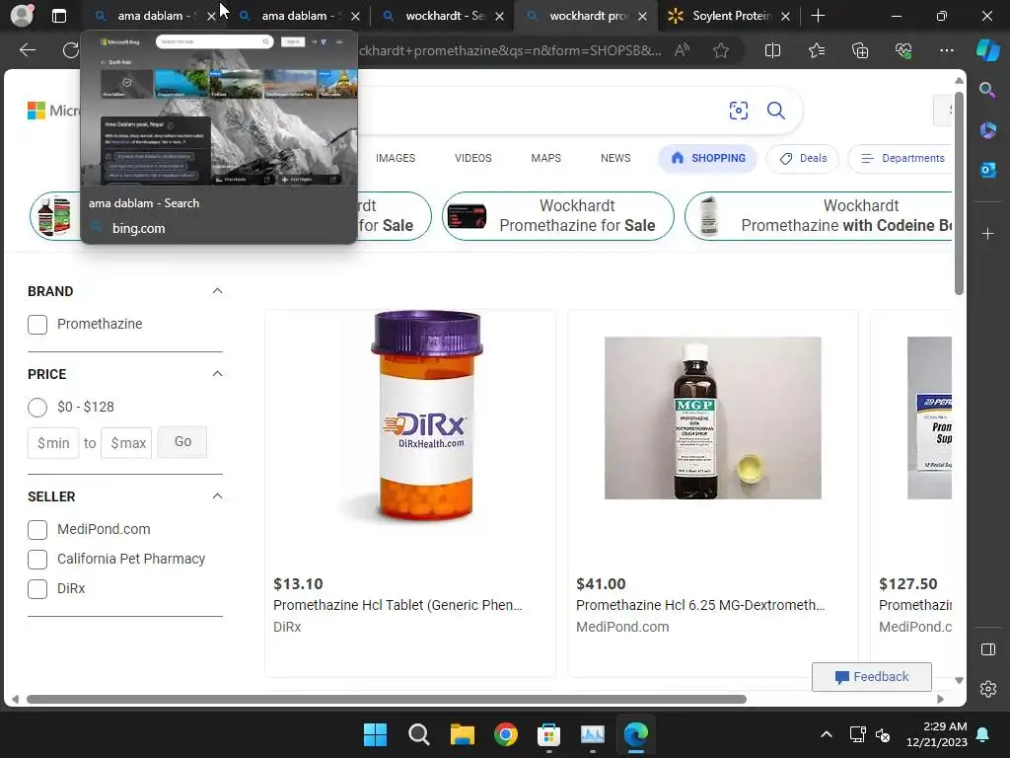Launch Google Chrome from taskbar

[x=506, y=734]
